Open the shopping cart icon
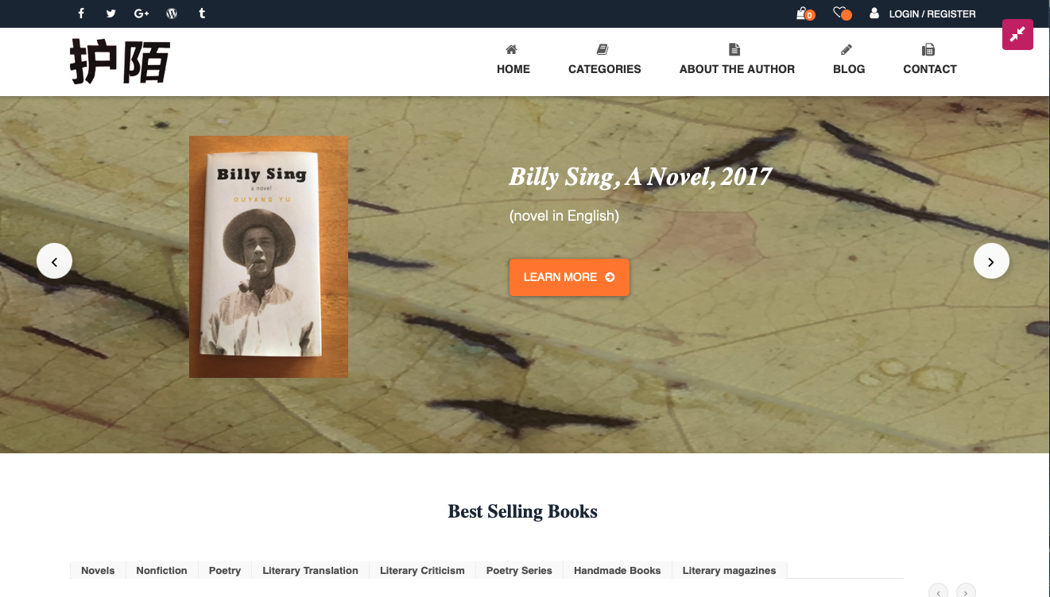The height and width of the screenshot is (597, 1050). pyautogui.click(x=804, y=13)
